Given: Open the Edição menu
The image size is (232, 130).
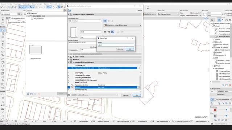Looking at the screenshot, I should click(10, 4).
